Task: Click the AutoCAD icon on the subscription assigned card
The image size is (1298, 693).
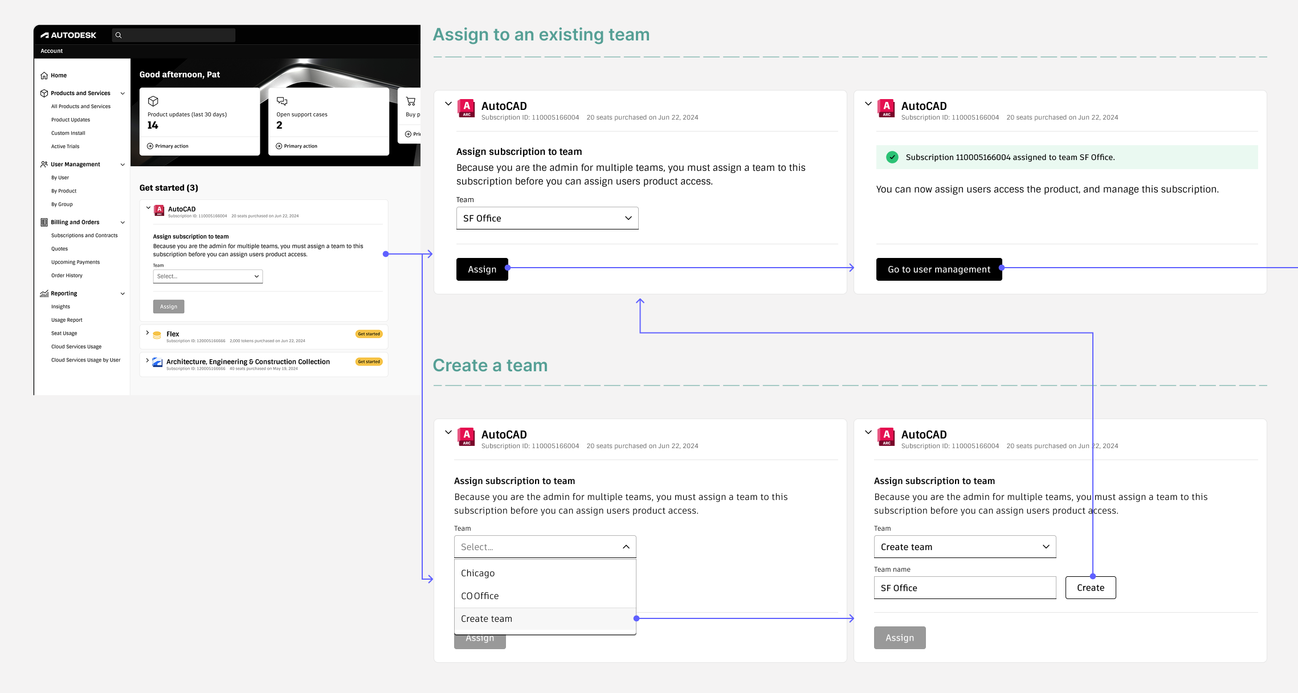Action: pyautogui.click(x=887, y=108)
